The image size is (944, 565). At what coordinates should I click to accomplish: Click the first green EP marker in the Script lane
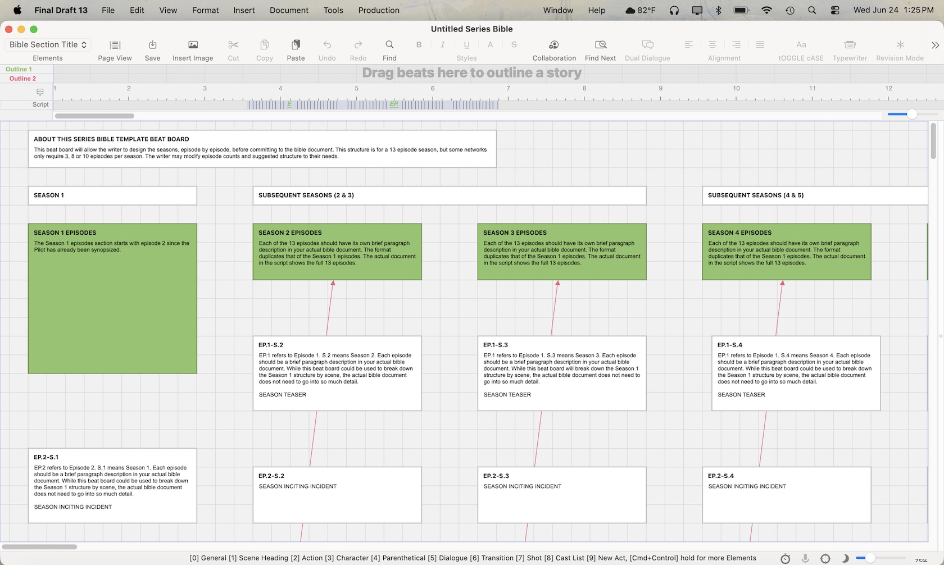pyautogui.click(x=289, y=104)
